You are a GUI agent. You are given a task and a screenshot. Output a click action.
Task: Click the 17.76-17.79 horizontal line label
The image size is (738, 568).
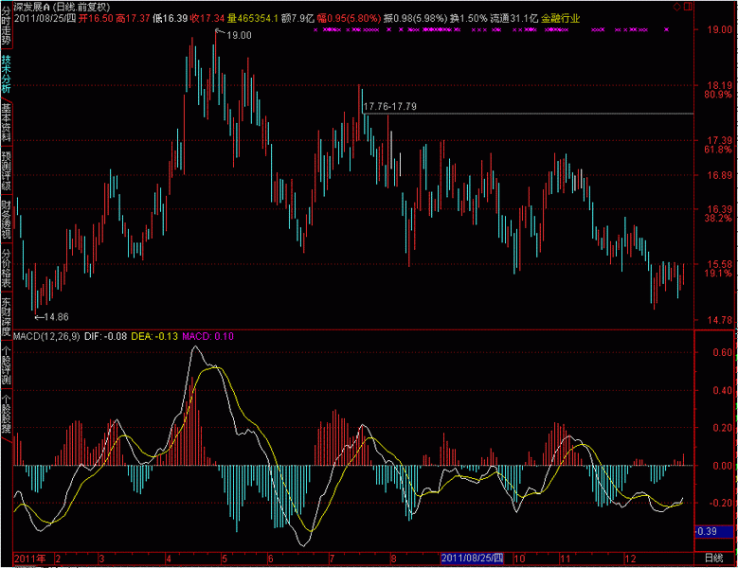pos(390,107)
